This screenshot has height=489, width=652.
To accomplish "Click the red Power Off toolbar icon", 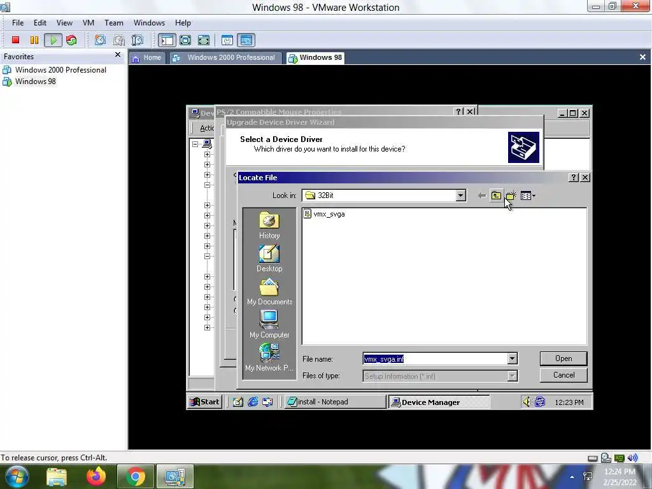I will [x=16, y=40].
